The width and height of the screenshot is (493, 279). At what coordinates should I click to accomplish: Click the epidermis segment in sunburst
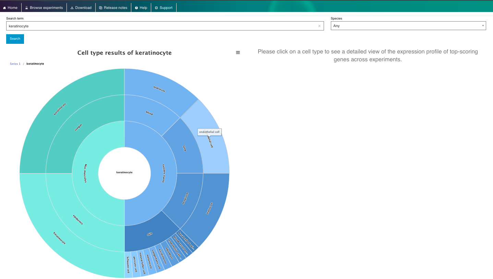click(x=78, y=219)
